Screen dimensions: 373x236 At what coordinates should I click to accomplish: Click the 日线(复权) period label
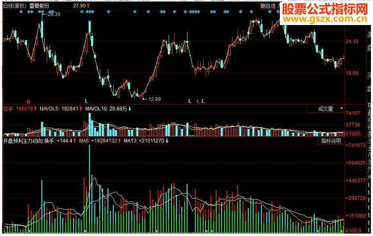[x=15, y=6]
